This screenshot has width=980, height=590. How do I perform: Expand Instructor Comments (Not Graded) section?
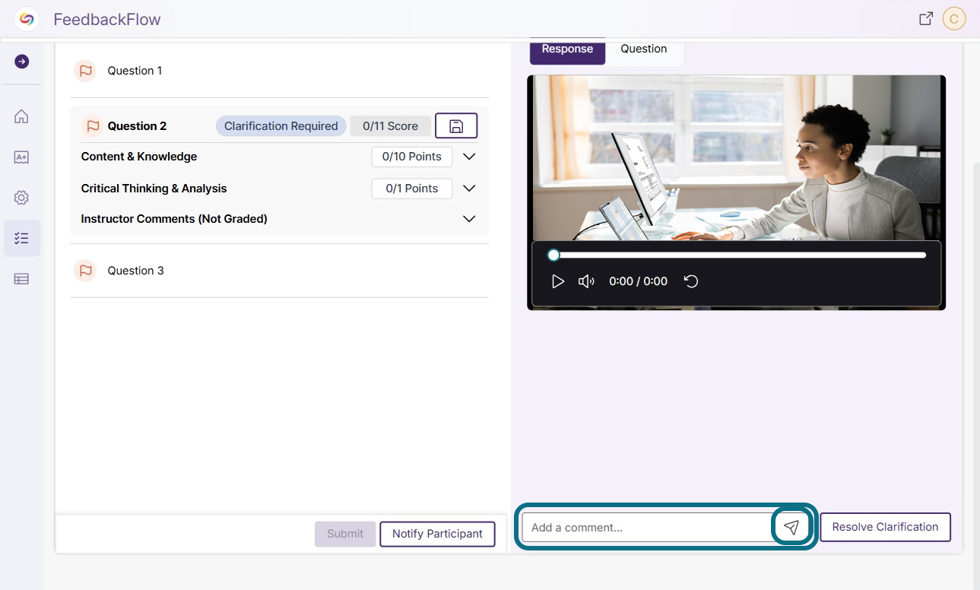click(469, 219)
